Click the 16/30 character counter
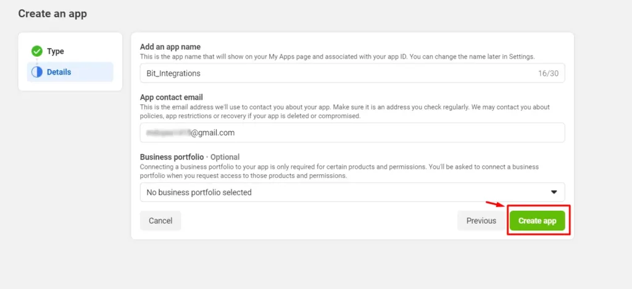The height and width of the screenshot is (289, 632). coord(549,73)
